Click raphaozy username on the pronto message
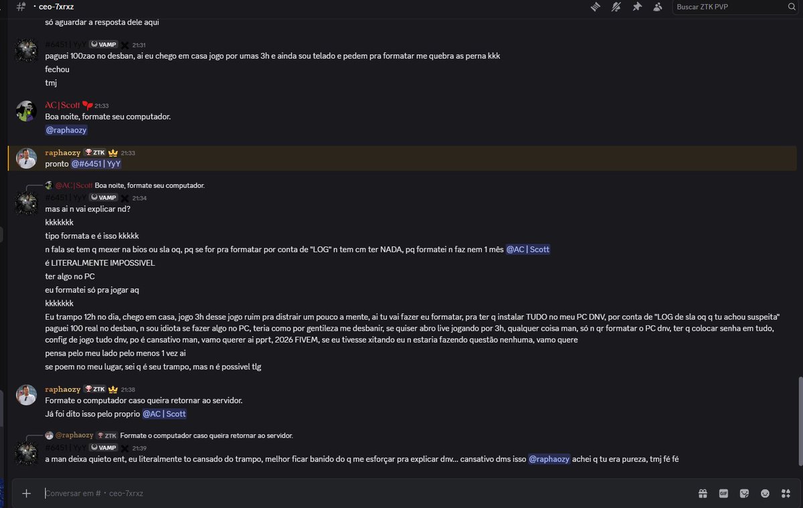Screen dimensions: 803x508 click(62, 153)
